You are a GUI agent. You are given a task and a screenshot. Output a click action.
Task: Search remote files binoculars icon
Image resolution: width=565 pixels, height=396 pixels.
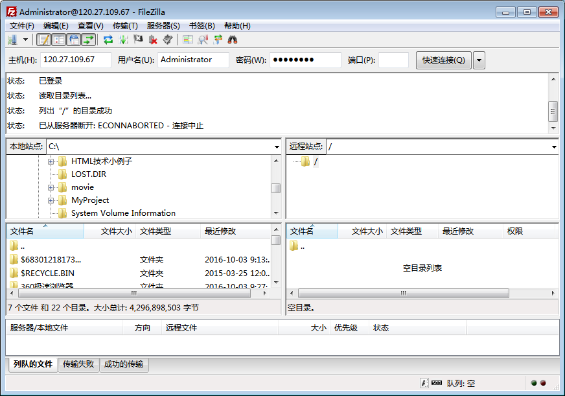click(233, 40)
